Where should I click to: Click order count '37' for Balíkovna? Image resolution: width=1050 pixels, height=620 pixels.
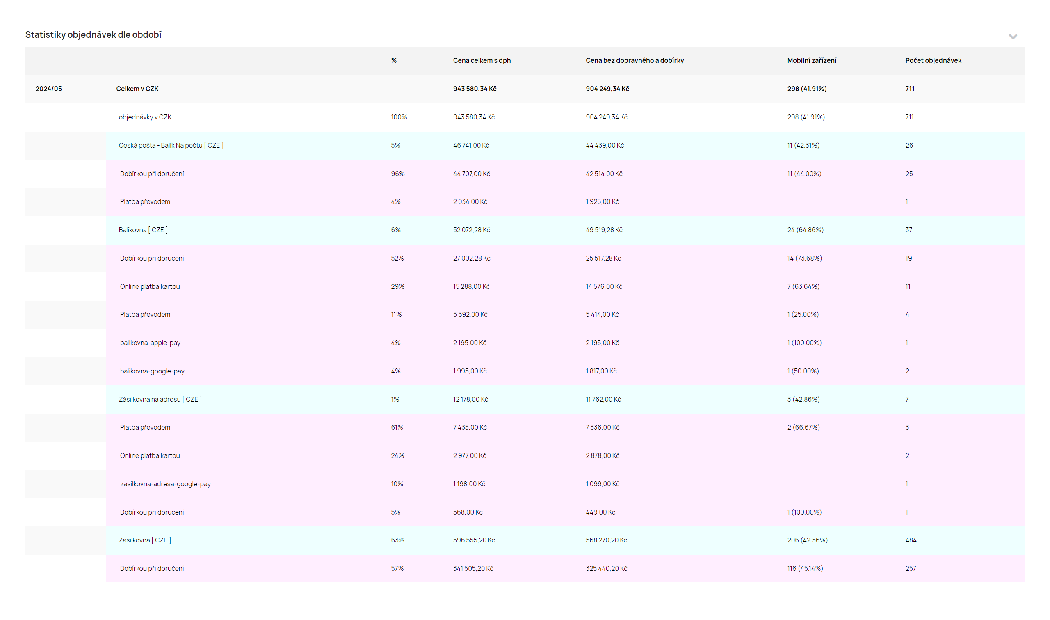tap(908, 230)
